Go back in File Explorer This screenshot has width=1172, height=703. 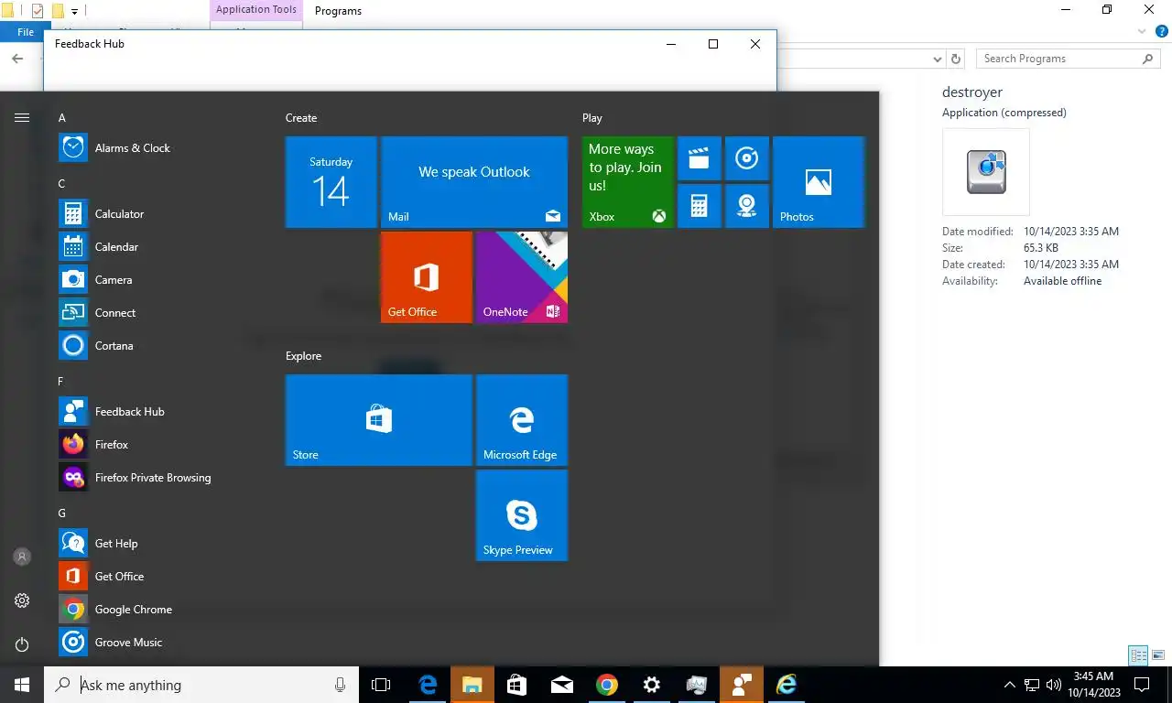(x=17, y=59)
